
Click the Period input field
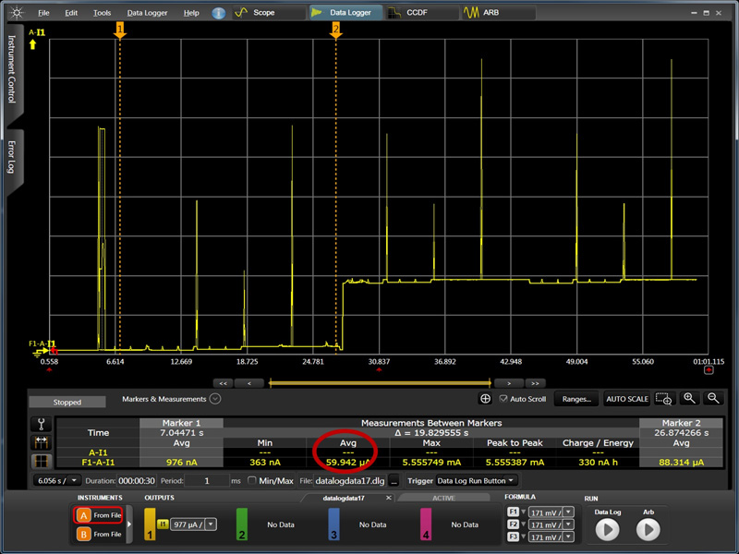[x=206, y=481]
